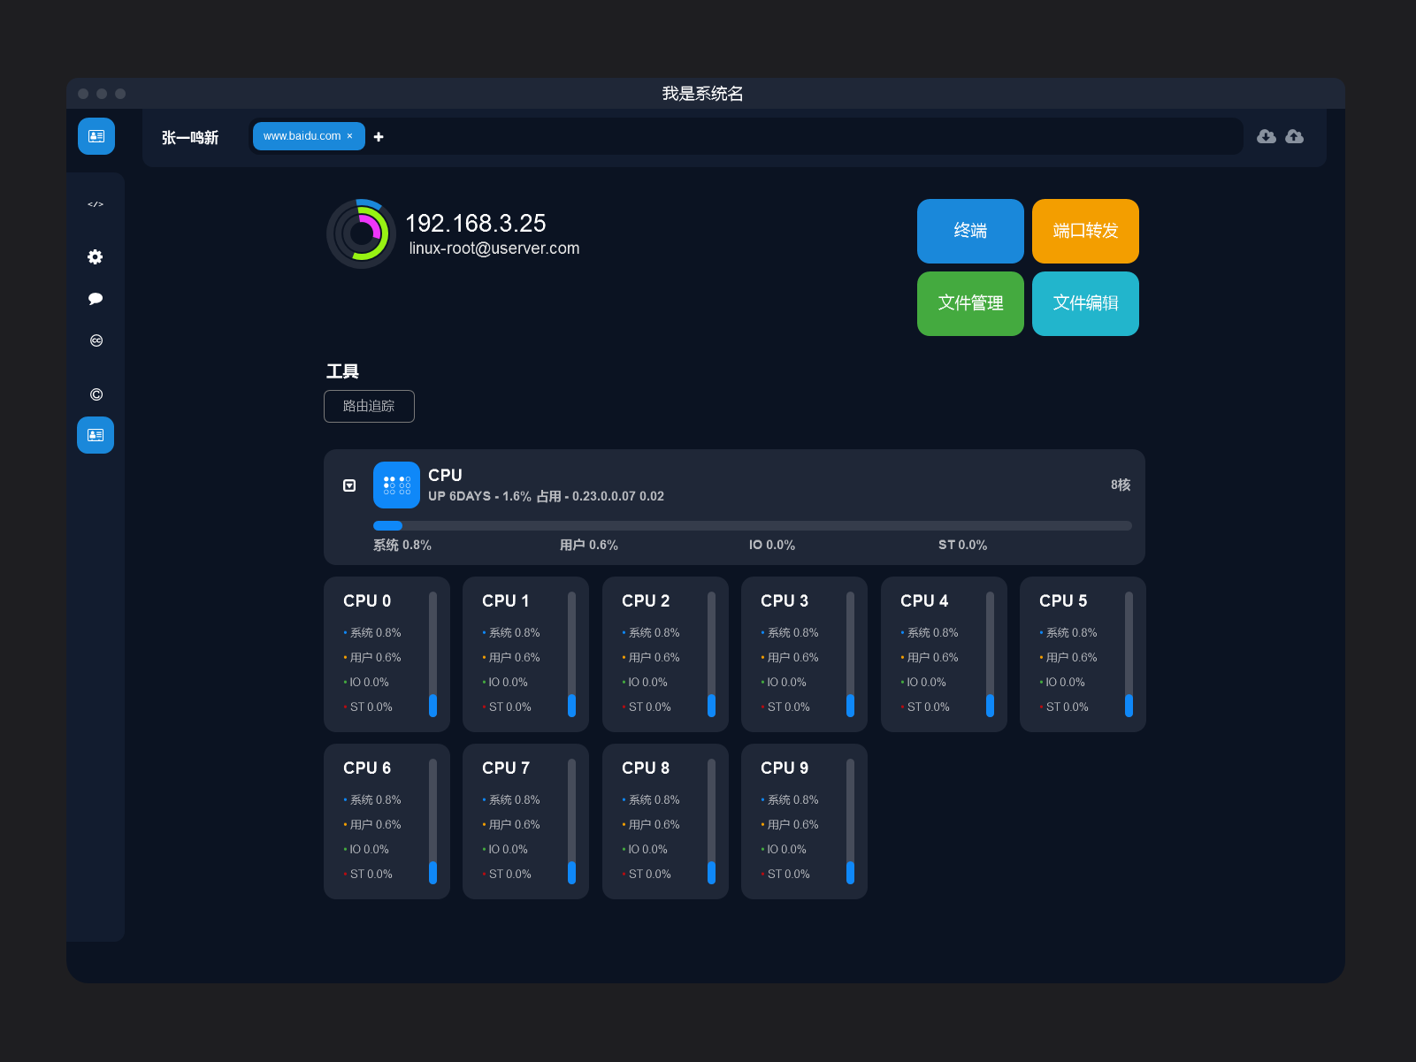Screen dimensions: 1416x1062
Task: Click the 工具 section heading
Action: 342,371
